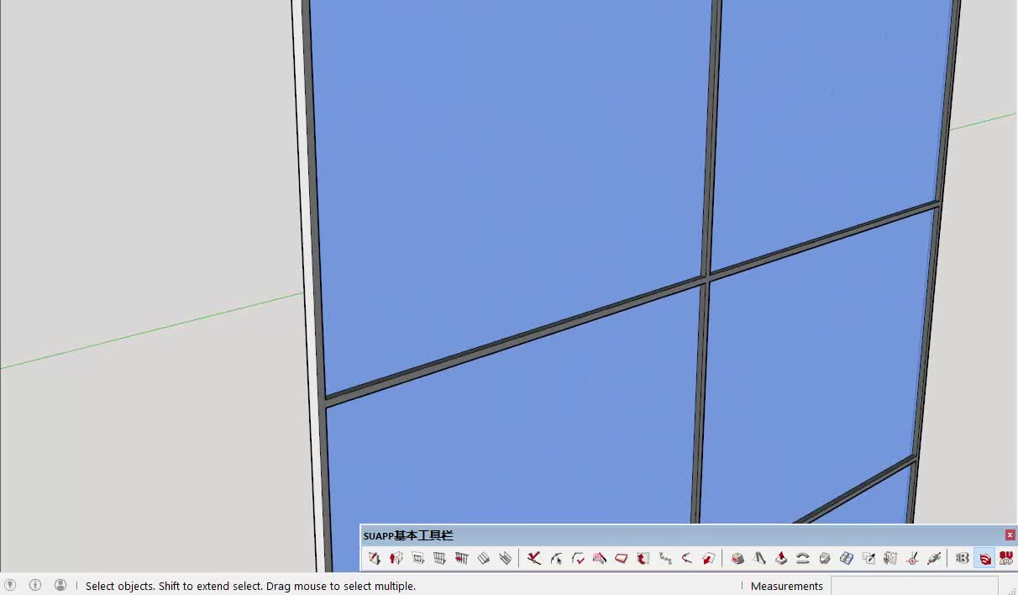The image size is (1018, 595).
Task: Select the eyedropper on face material icon
Action: [x=868, y=558]
